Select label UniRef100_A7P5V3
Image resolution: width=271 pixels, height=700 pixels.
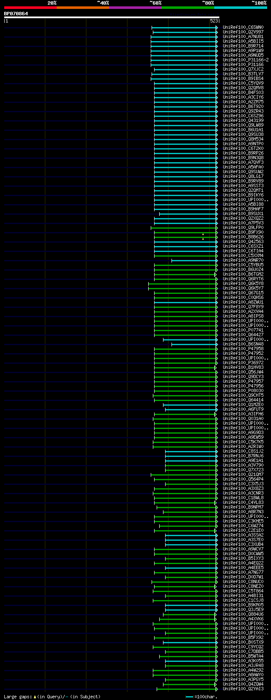(x=243, y=223)
